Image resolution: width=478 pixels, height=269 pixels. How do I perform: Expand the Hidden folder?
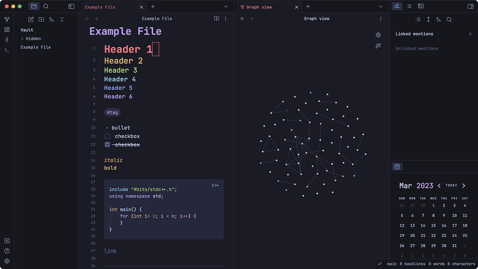click(22, 39)
